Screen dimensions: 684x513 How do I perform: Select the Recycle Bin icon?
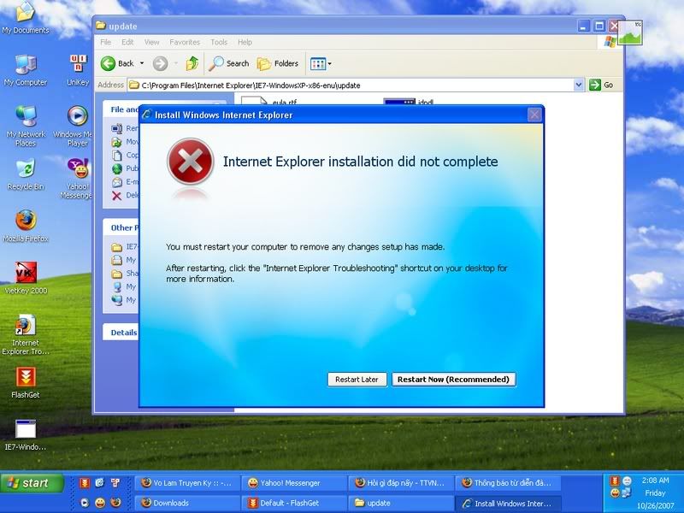(26, 174)
